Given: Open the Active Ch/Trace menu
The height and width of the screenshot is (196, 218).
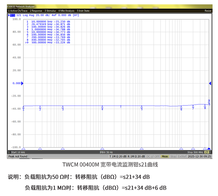Looking at the screenshot, I should pos(18,11).
